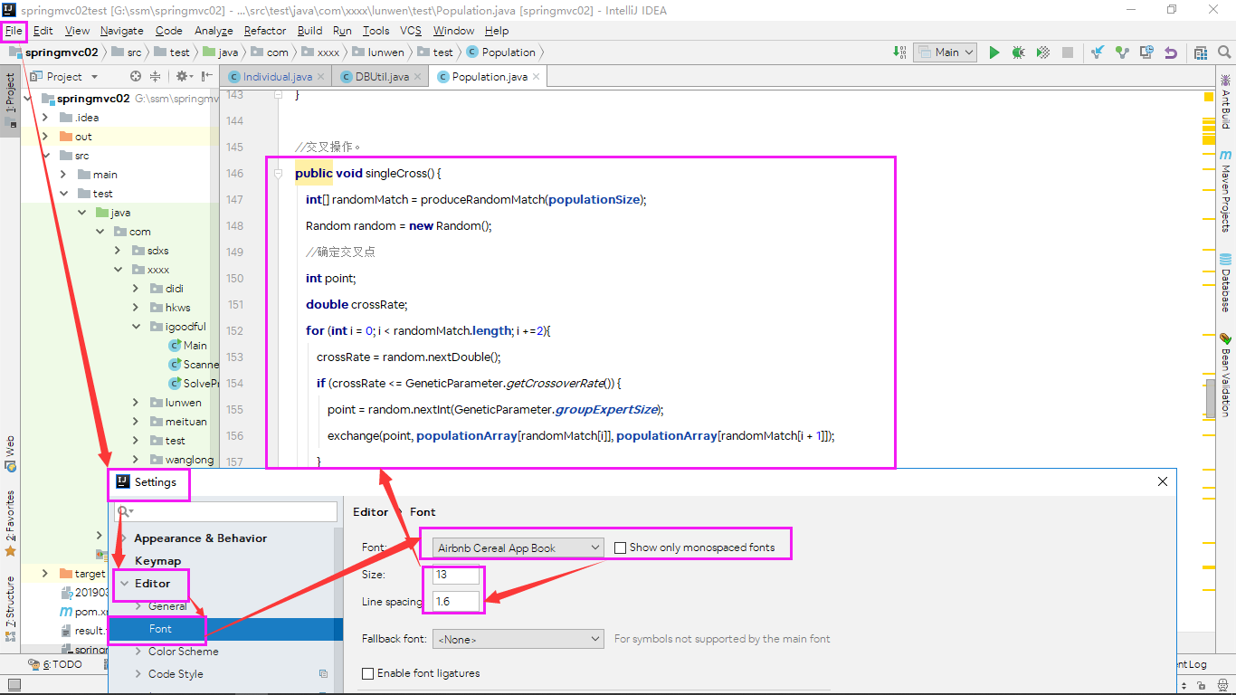The width and height of the screenshot is (1236, 695).
Task: Expand Appearance & Behavior settings section
Action: tap(124, 538)
